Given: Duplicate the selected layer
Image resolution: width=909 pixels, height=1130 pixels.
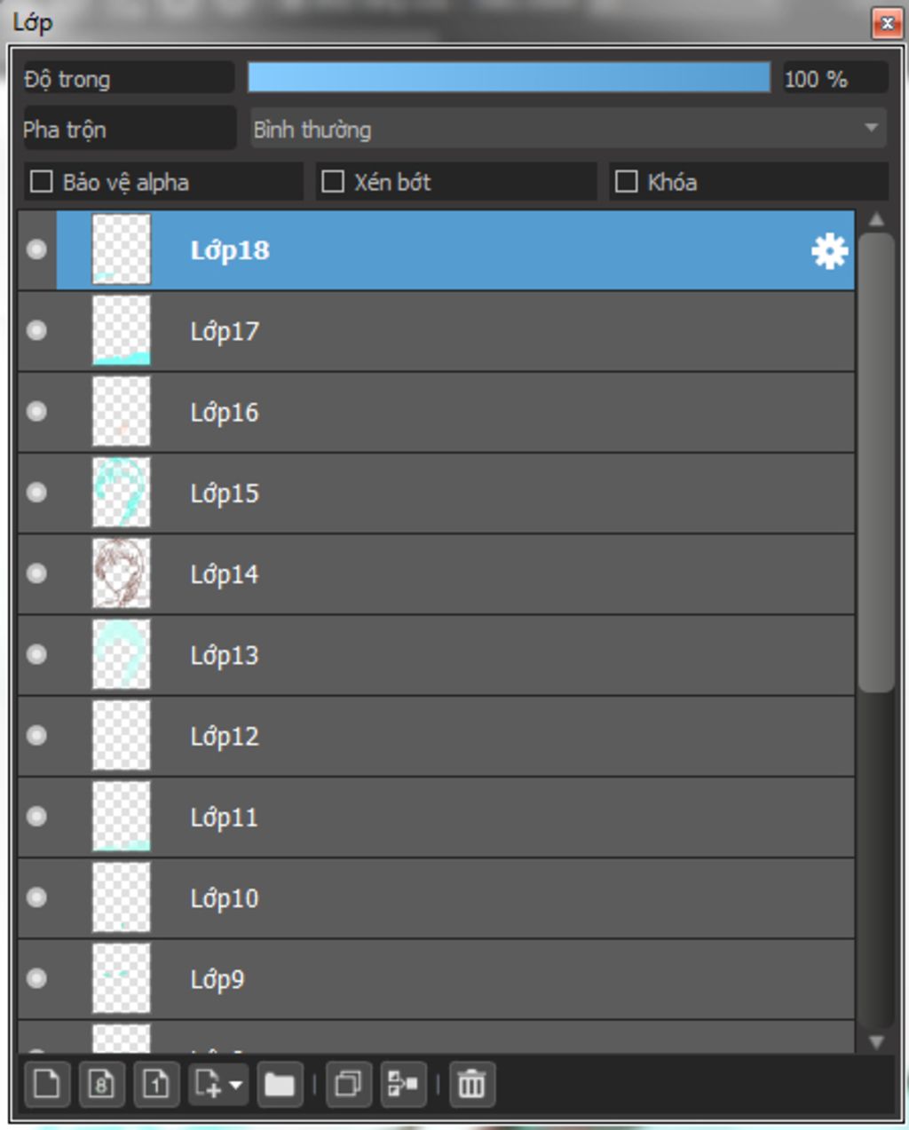Looking at the screenshot, I should [348, 1084].
